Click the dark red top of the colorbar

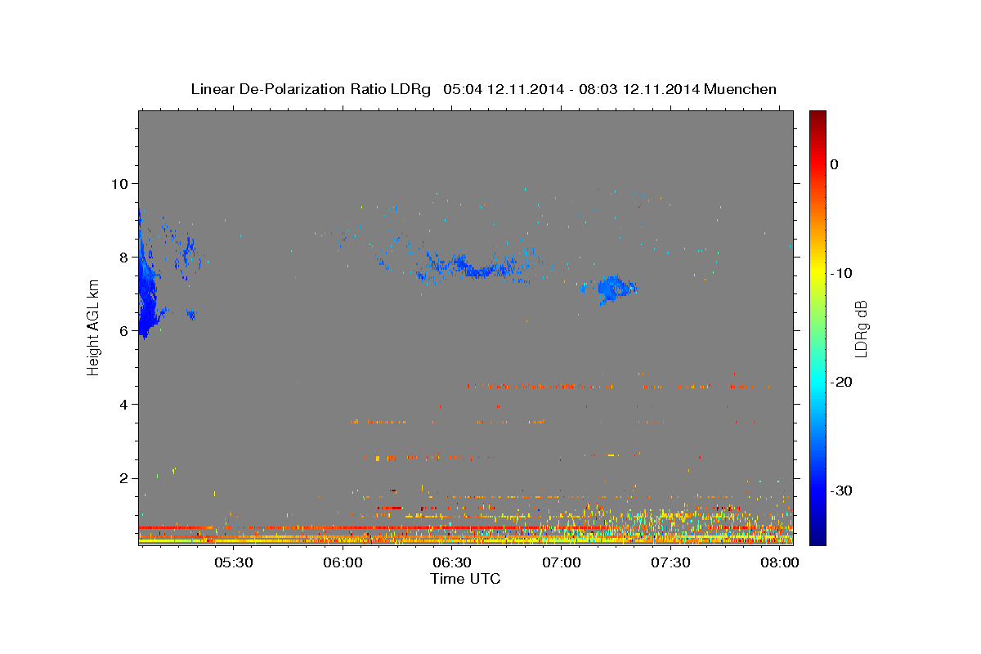point(817,119)
